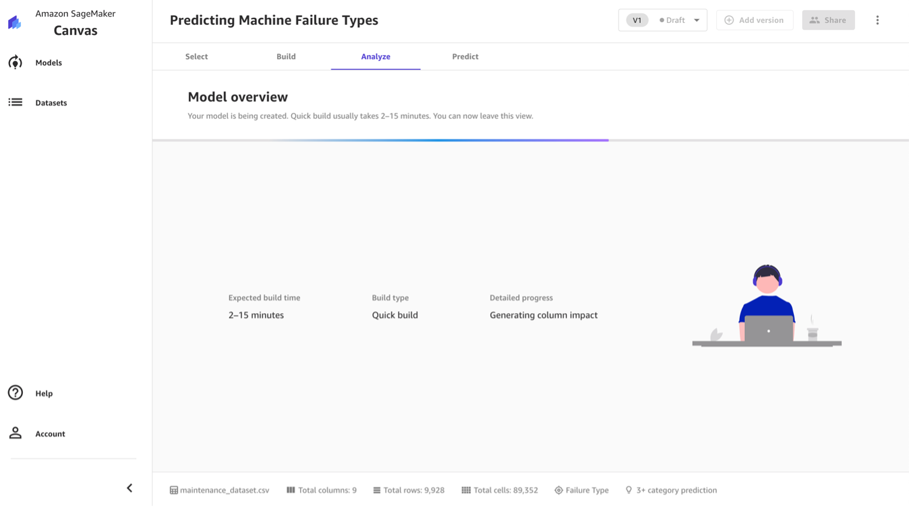Switch to the Select tab

pyautogui.click(x=196, y=57)
